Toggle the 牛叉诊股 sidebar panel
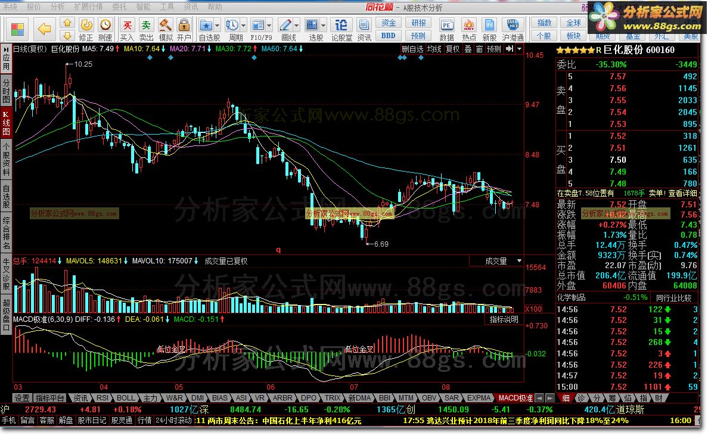Viewport: 708px width, 435px height. 7,274
